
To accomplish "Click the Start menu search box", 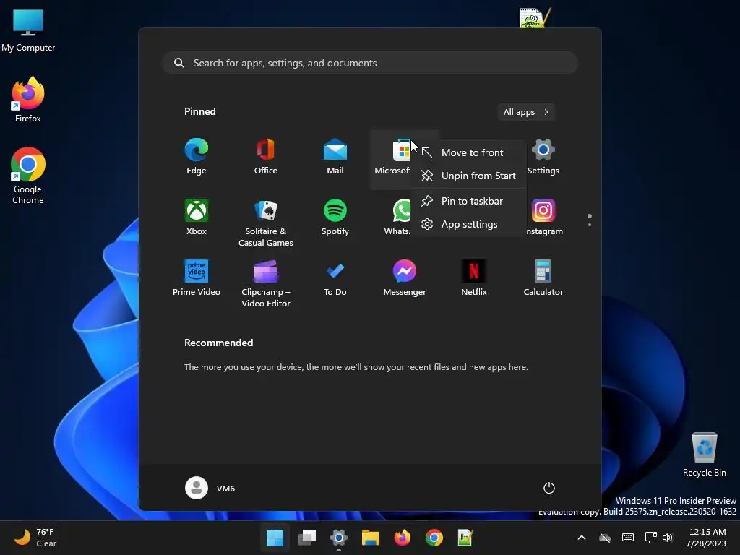I will tap(371, 63).
